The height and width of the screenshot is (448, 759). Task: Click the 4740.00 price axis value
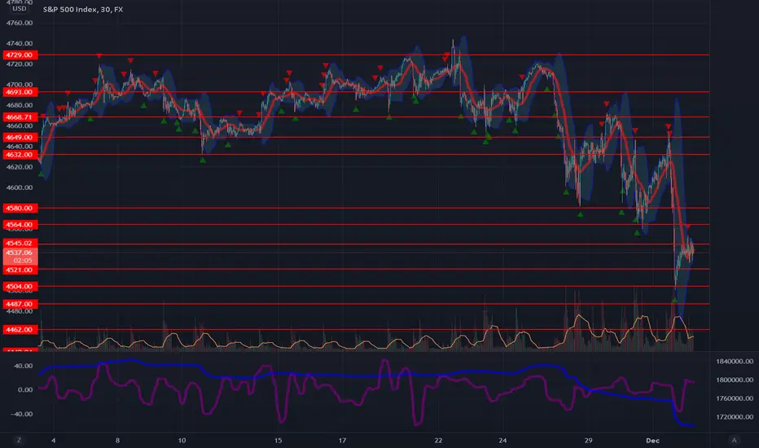tap(20, 44)
